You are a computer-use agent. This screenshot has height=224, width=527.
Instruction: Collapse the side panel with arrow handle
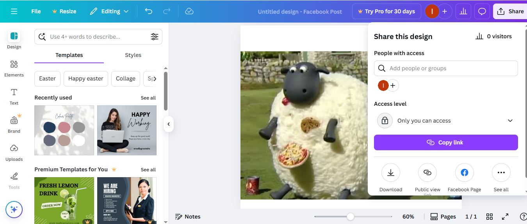tap(169, 124)
